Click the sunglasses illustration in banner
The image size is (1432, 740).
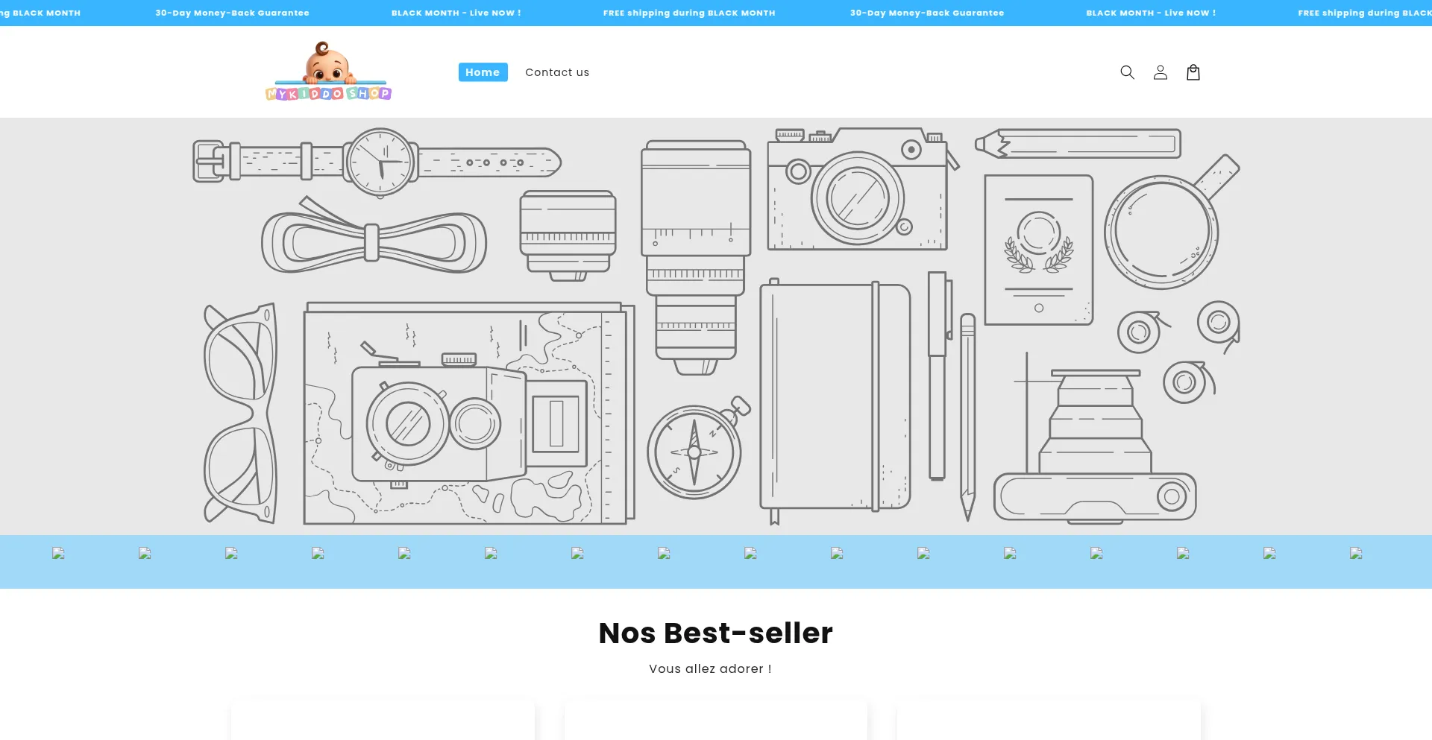click(x=240, y=412)
